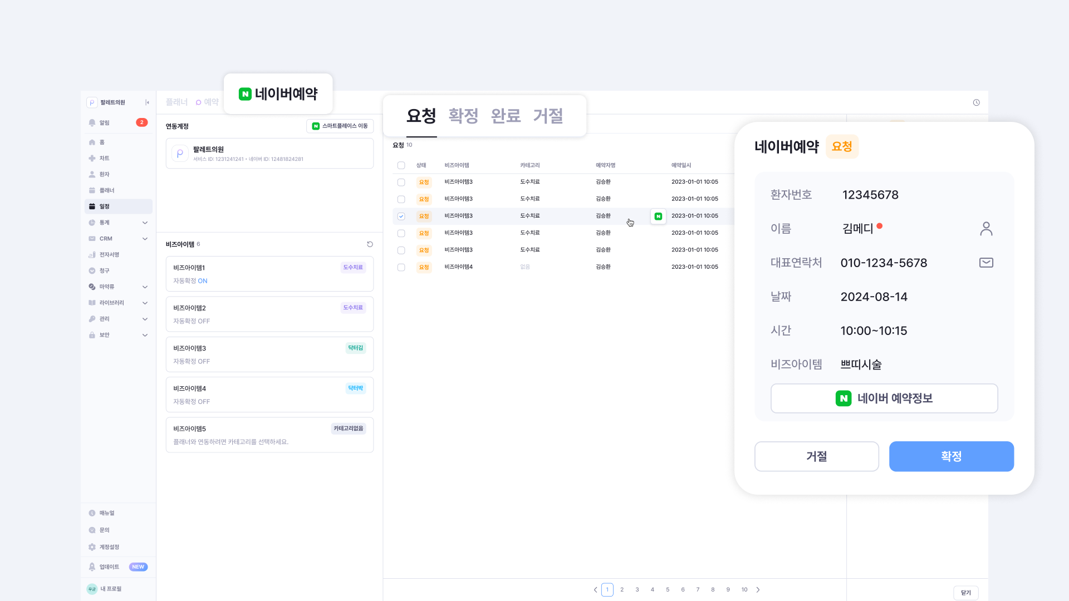The image size is (1069, 601).
Task: Click the 마약류 pill icon
Action: [x=92, y=287]
